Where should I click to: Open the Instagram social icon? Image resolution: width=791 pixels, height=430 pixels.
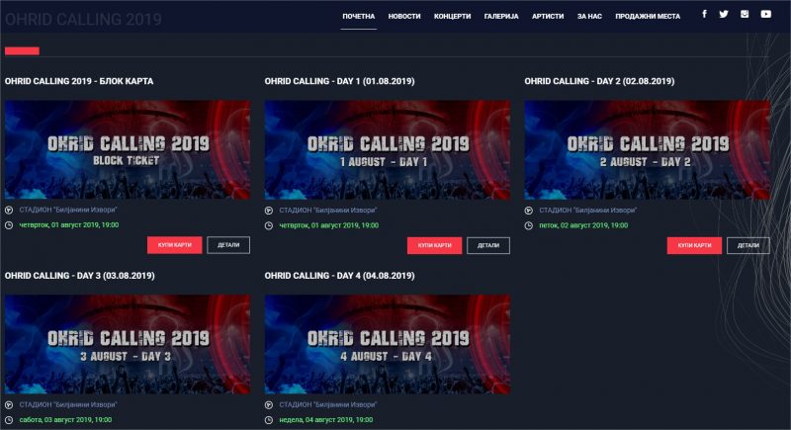coord(745,14)
